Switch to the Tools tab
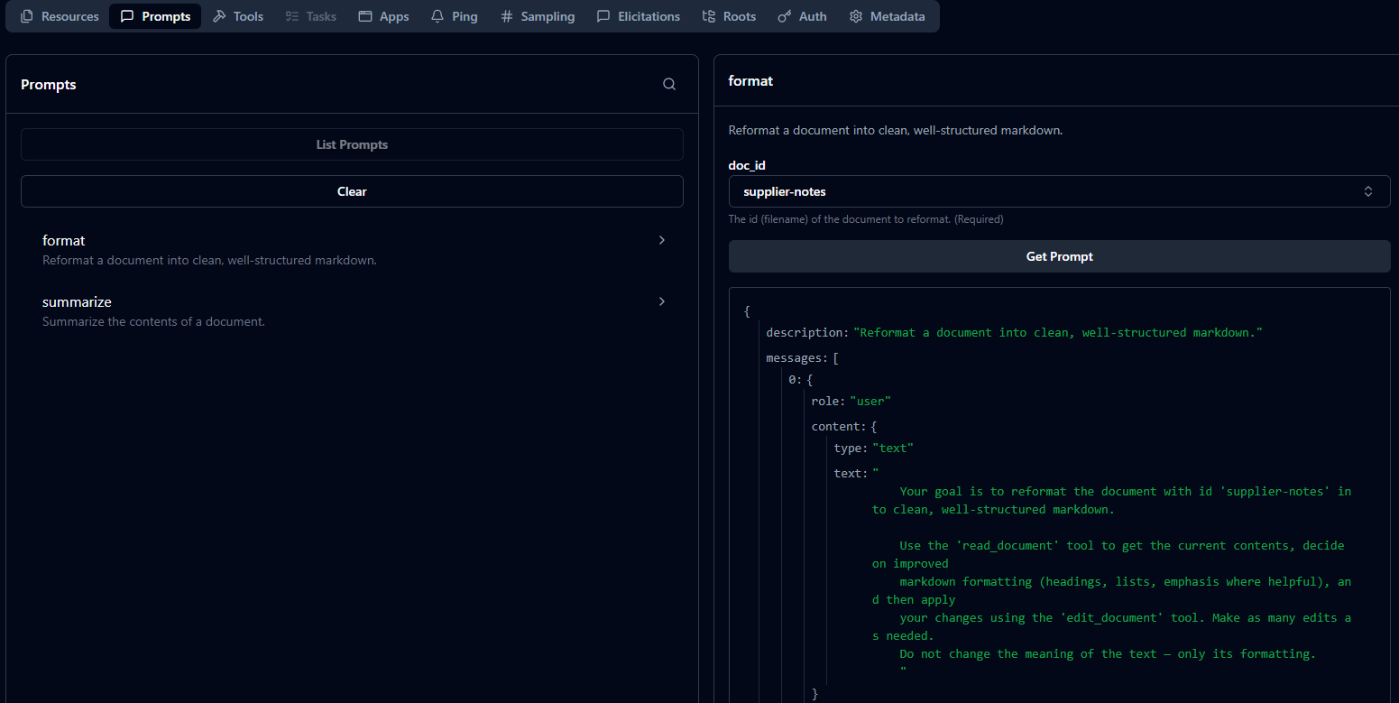Viewport: 1399px width, 703px height. pyautogui.click(x=238, y=16)
